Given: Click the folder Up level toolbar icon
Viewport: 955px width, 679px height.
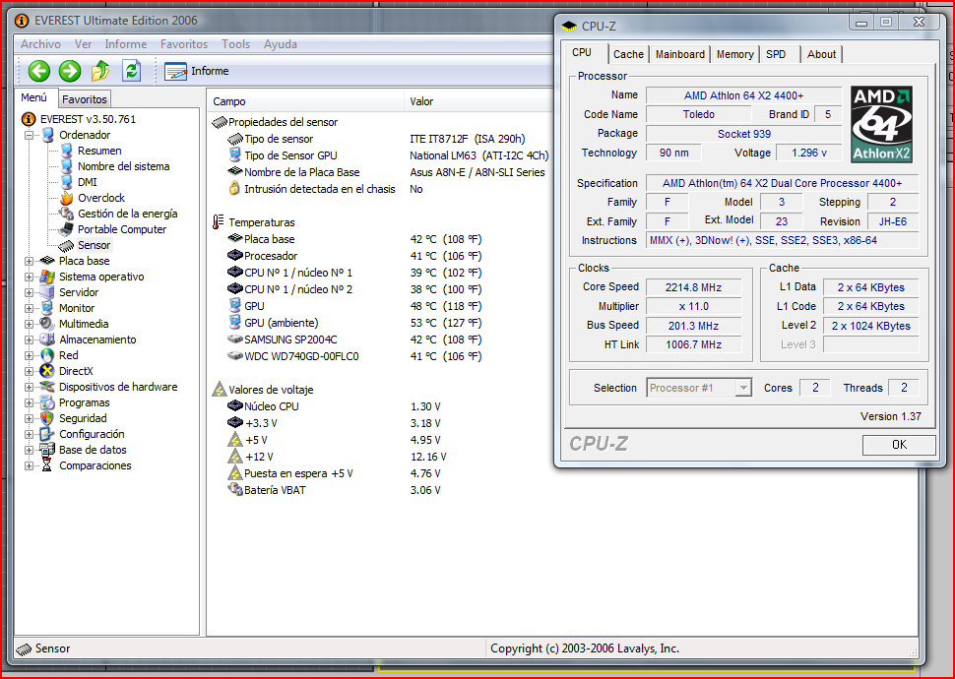Looking at the screenshot, I should pos(100,71).
